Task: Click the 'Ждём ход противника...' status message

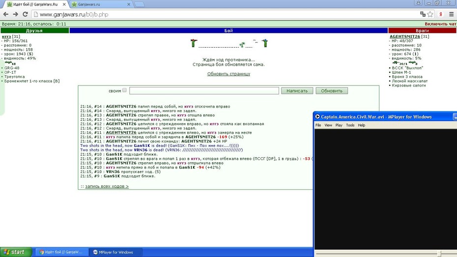Action: point(228,60)
